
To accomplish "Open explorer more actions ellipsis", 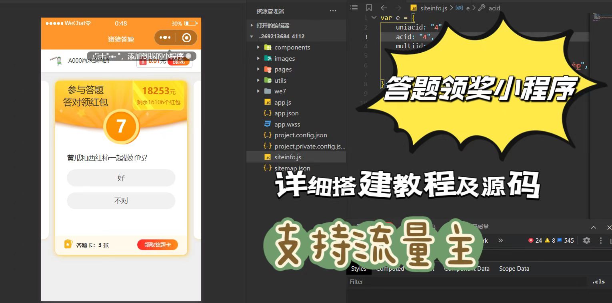I will point(333,11).
